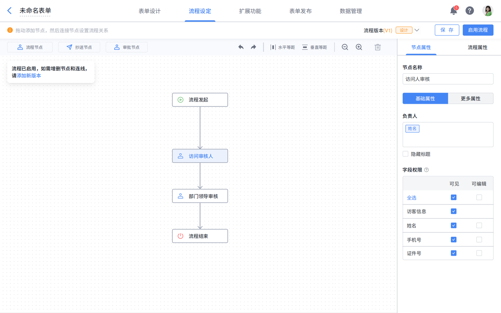Uncheck 姓名 visible checkbox
501x313 pixels.
coord(453,225)
